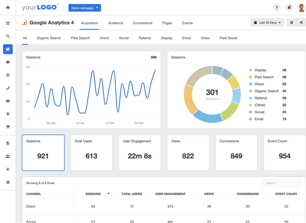Toggle the Event Count metric card
Viewport: 306px width, 223px height.
click(284, 153)
